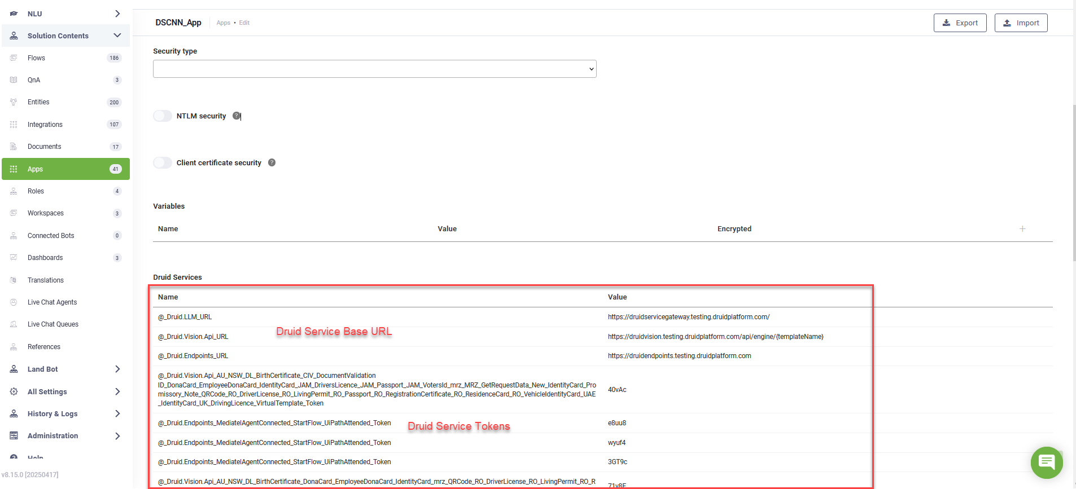The height and width of the screenshot is (489, 1076).
Task: Click the vertical page scrollbar
Action: coord(1074,183)
